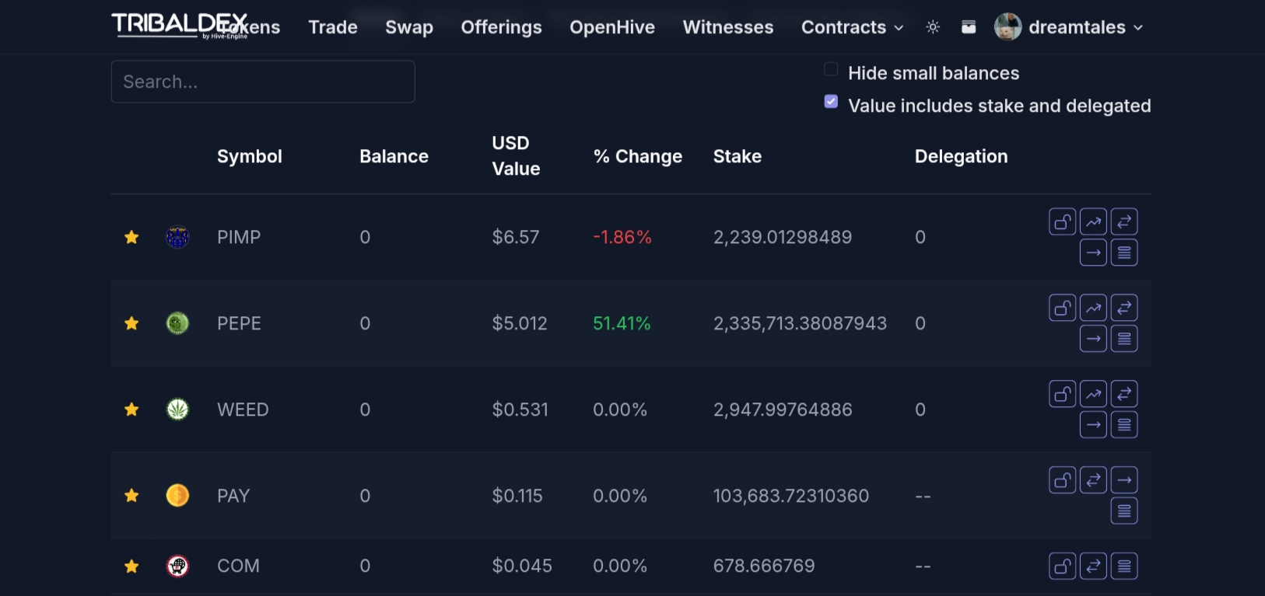The height and width of the screenshot is (596, 1265).
Task: Toggle the favorite star for PAY
Action: 131,496
